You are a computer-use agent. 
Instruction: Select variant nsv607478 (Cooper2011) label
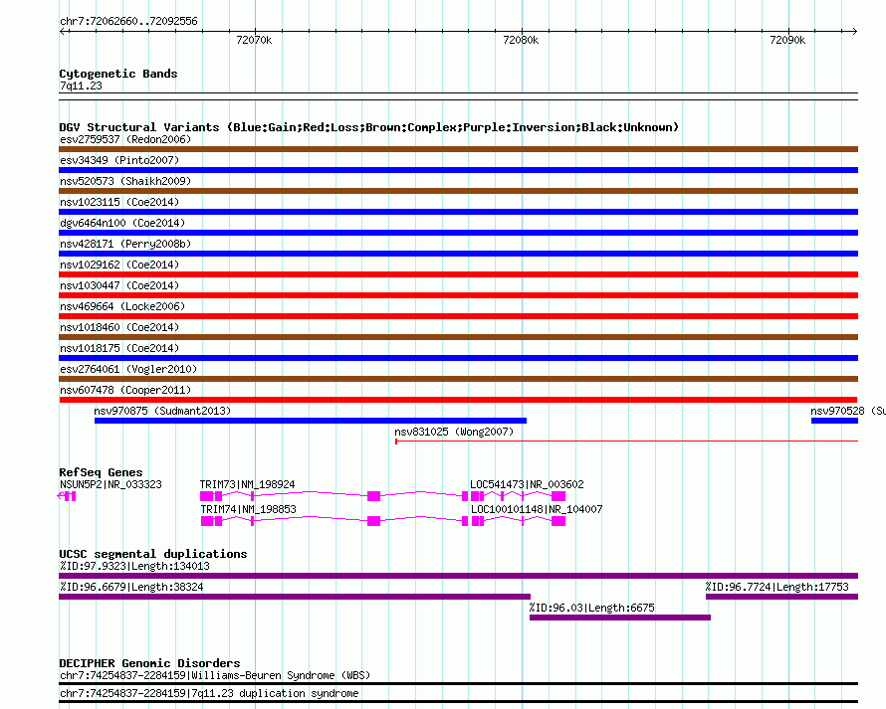(125, 390)
